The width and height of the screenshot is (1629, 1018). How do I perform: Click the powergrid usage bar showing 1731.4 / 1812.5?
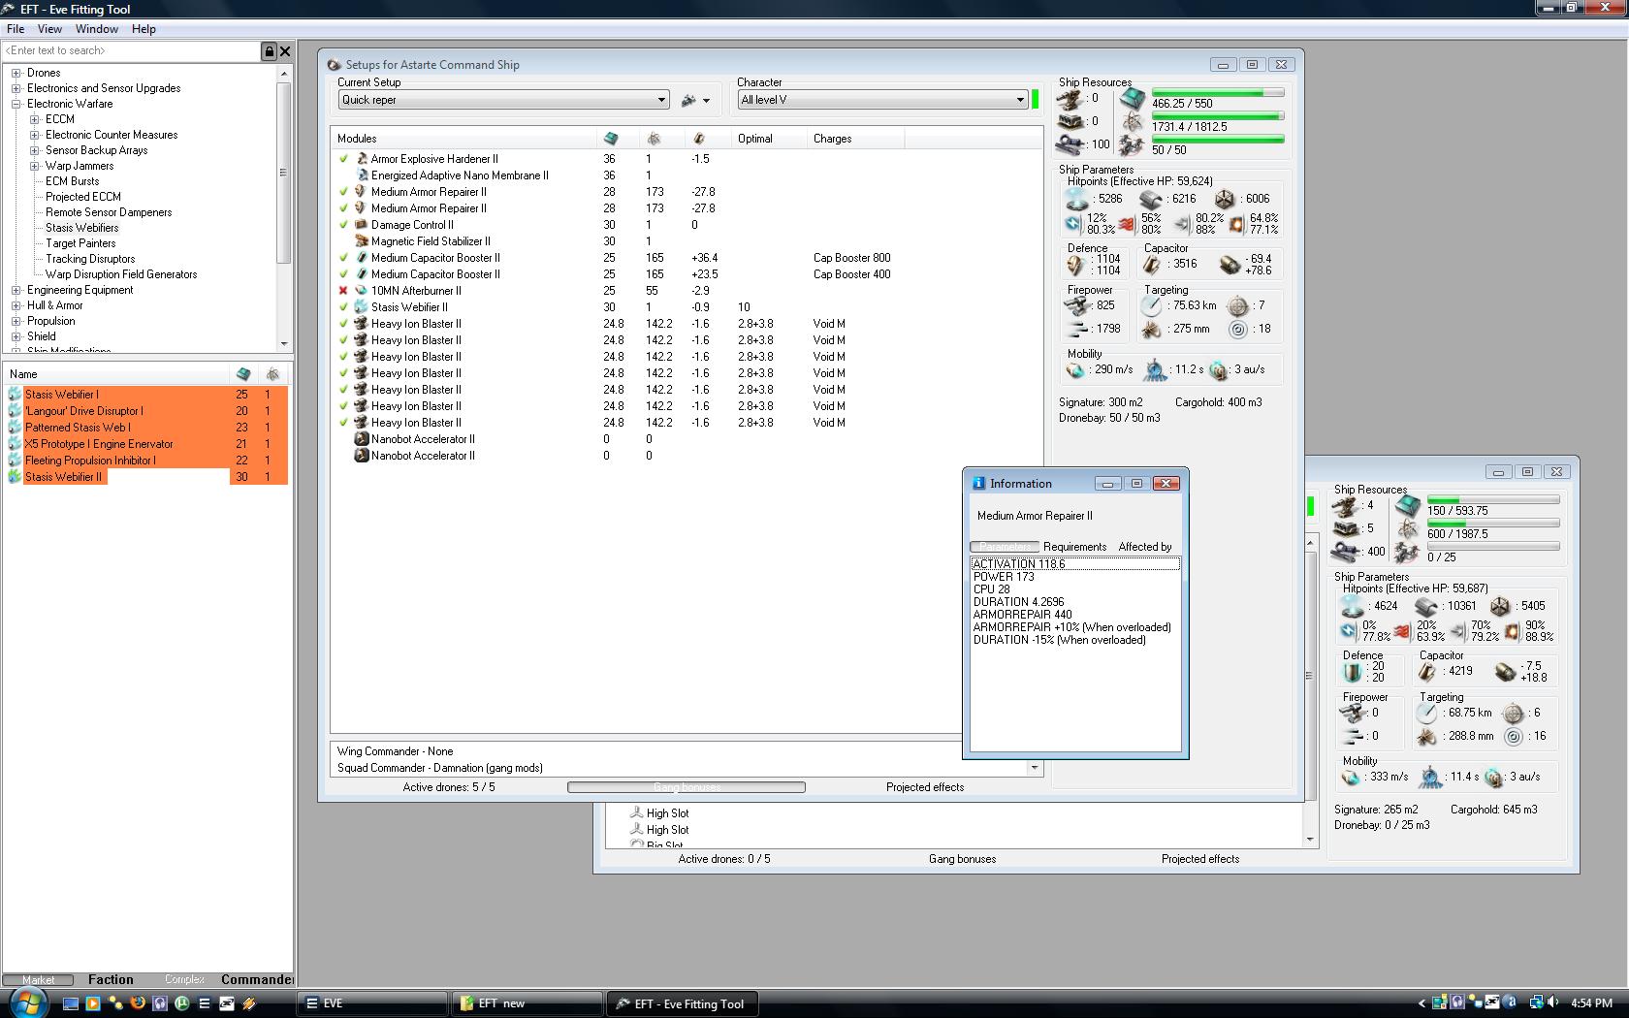click(x=1218, y=116)
